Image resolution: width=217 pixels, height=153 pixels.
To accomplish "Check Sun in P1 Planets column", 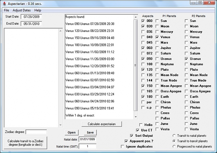I will click(157, 21).
